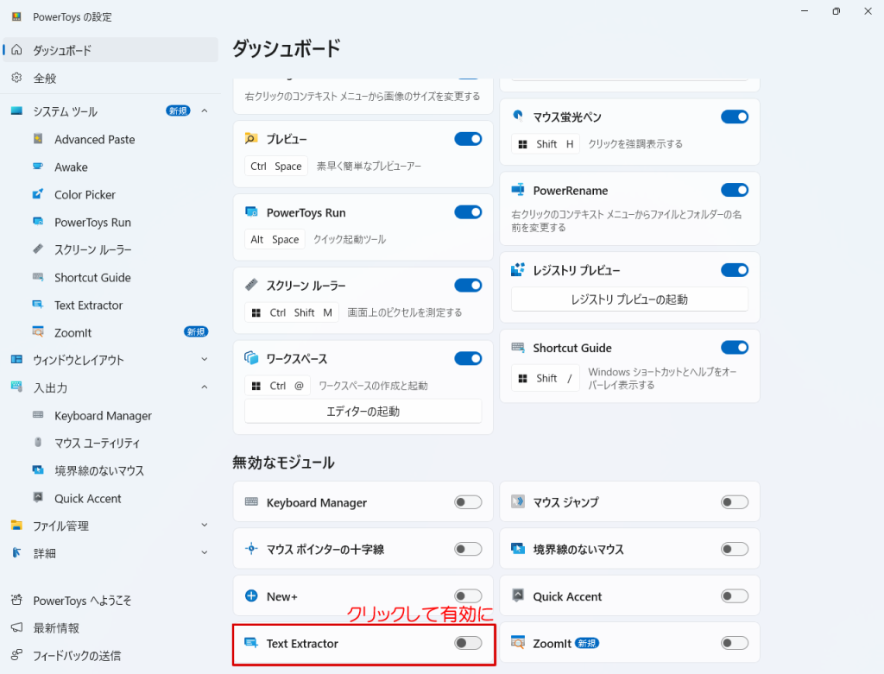
Task: Select the Color Picker sidebar icon
Action: pos(38,194)
